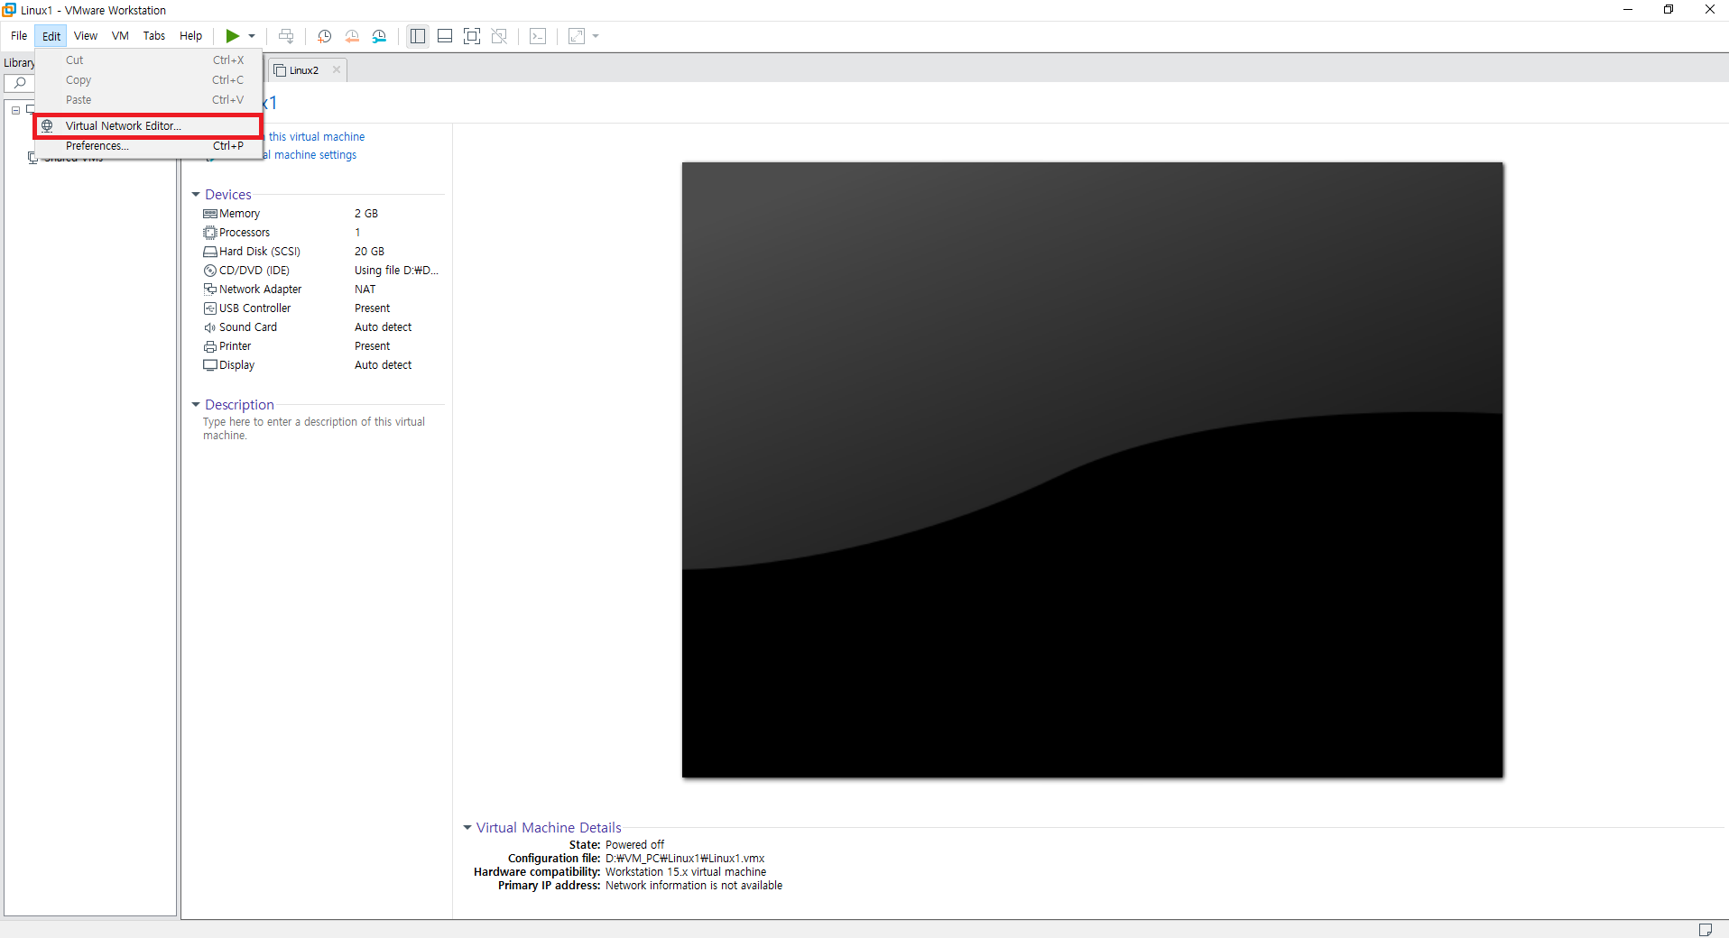Click the description text area
1729x938 pixels.
pos(314,428)
